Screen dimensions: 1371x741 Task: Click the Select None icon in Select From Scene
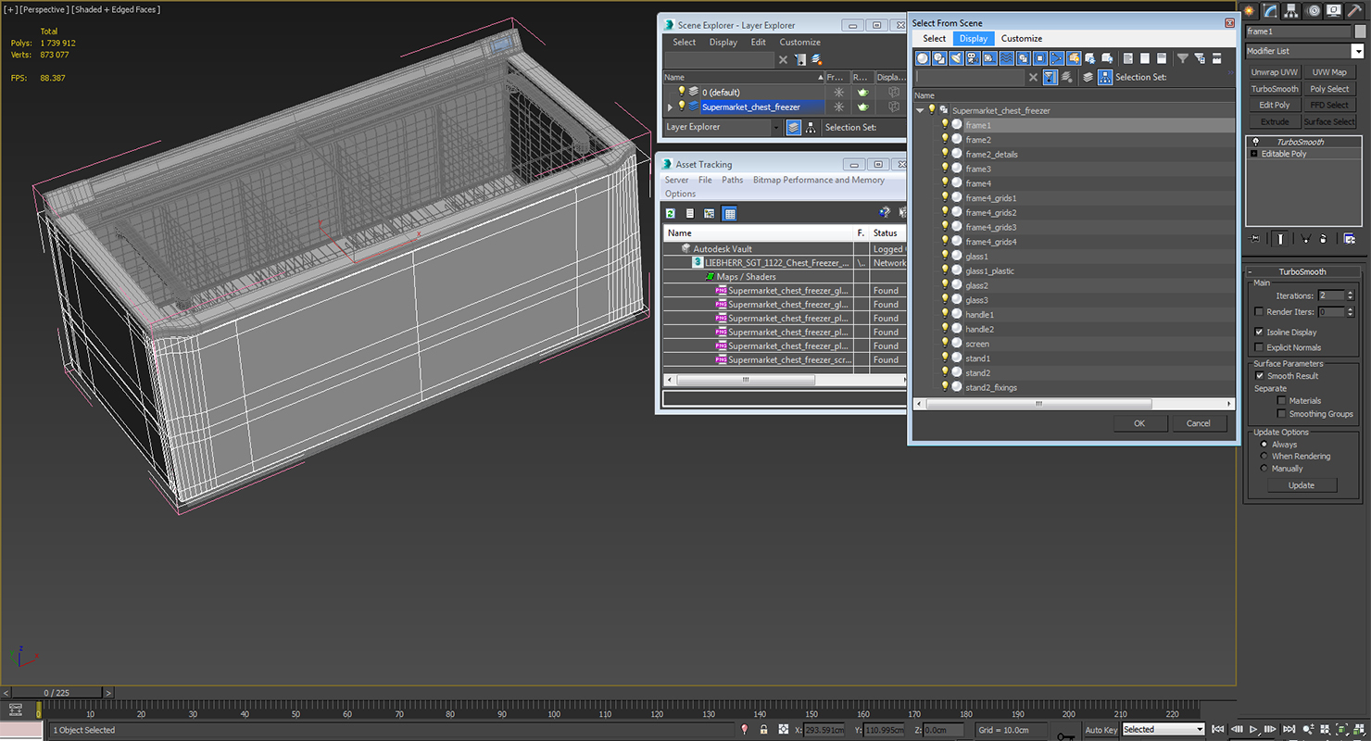(1145, 58)
